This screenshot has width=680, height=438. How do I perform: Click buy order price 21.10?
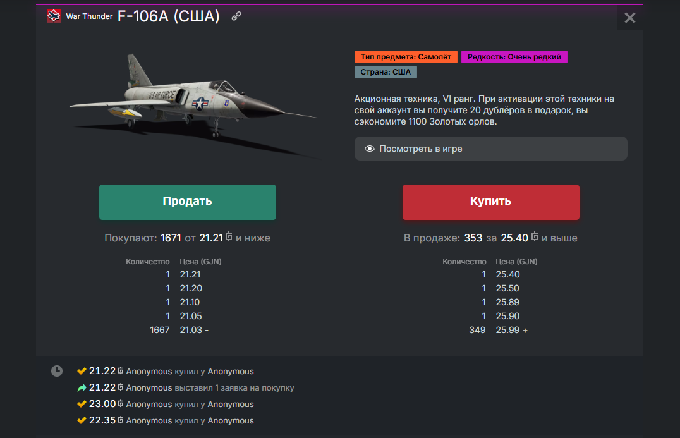pyautogui.click(x=190, y=302)
